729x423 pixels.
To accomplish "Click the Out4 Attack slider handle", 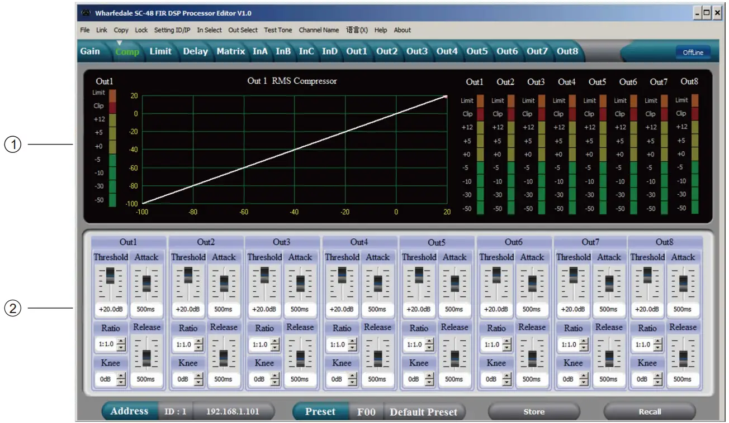I will pyautogui.click(x=378, y=283).
